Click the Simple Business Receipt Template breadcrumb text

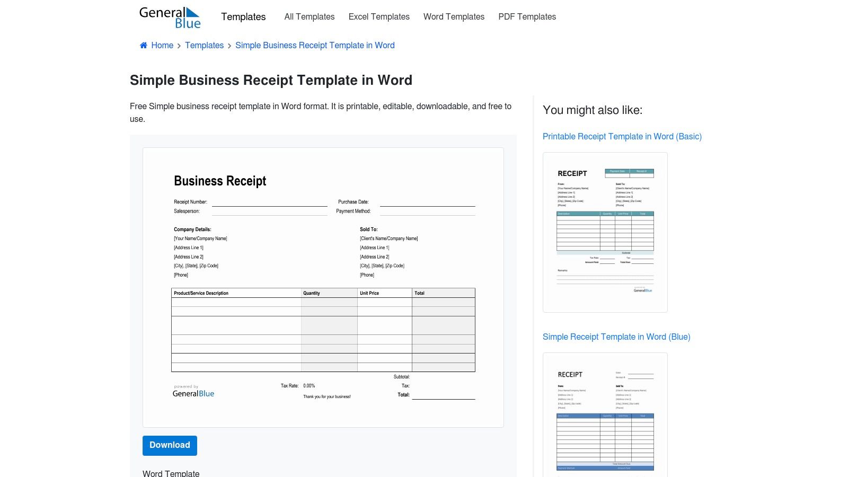(x=315, y=45)
